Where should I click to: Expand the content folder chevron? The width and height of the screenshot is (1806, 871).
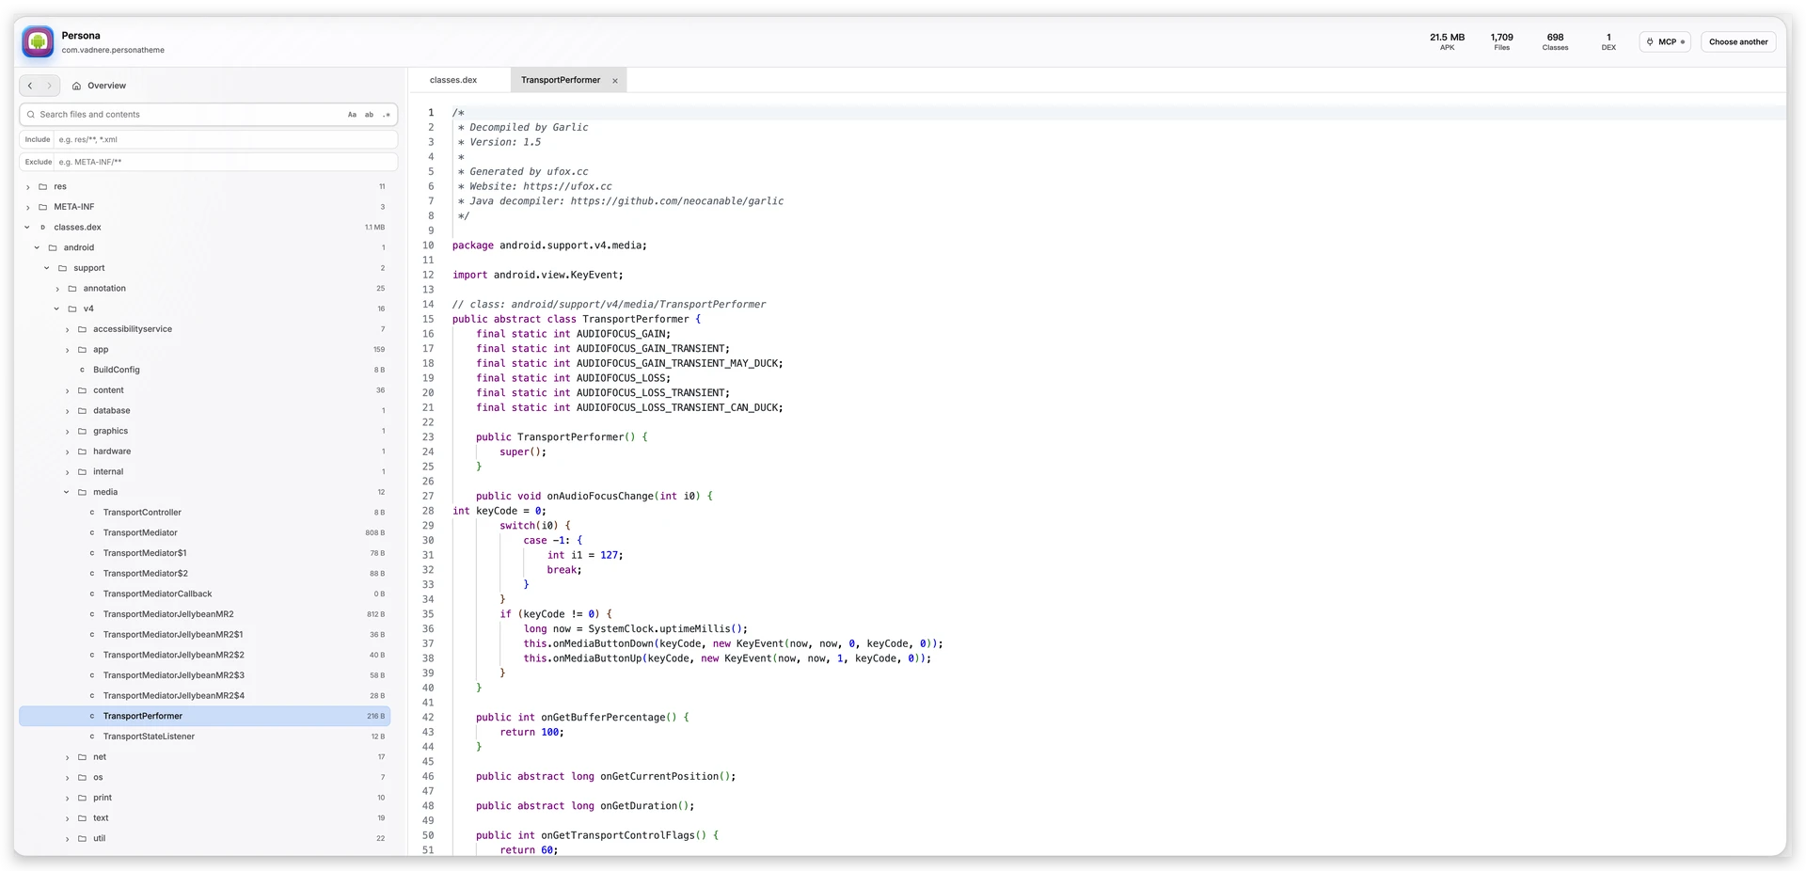pos(67,390)
